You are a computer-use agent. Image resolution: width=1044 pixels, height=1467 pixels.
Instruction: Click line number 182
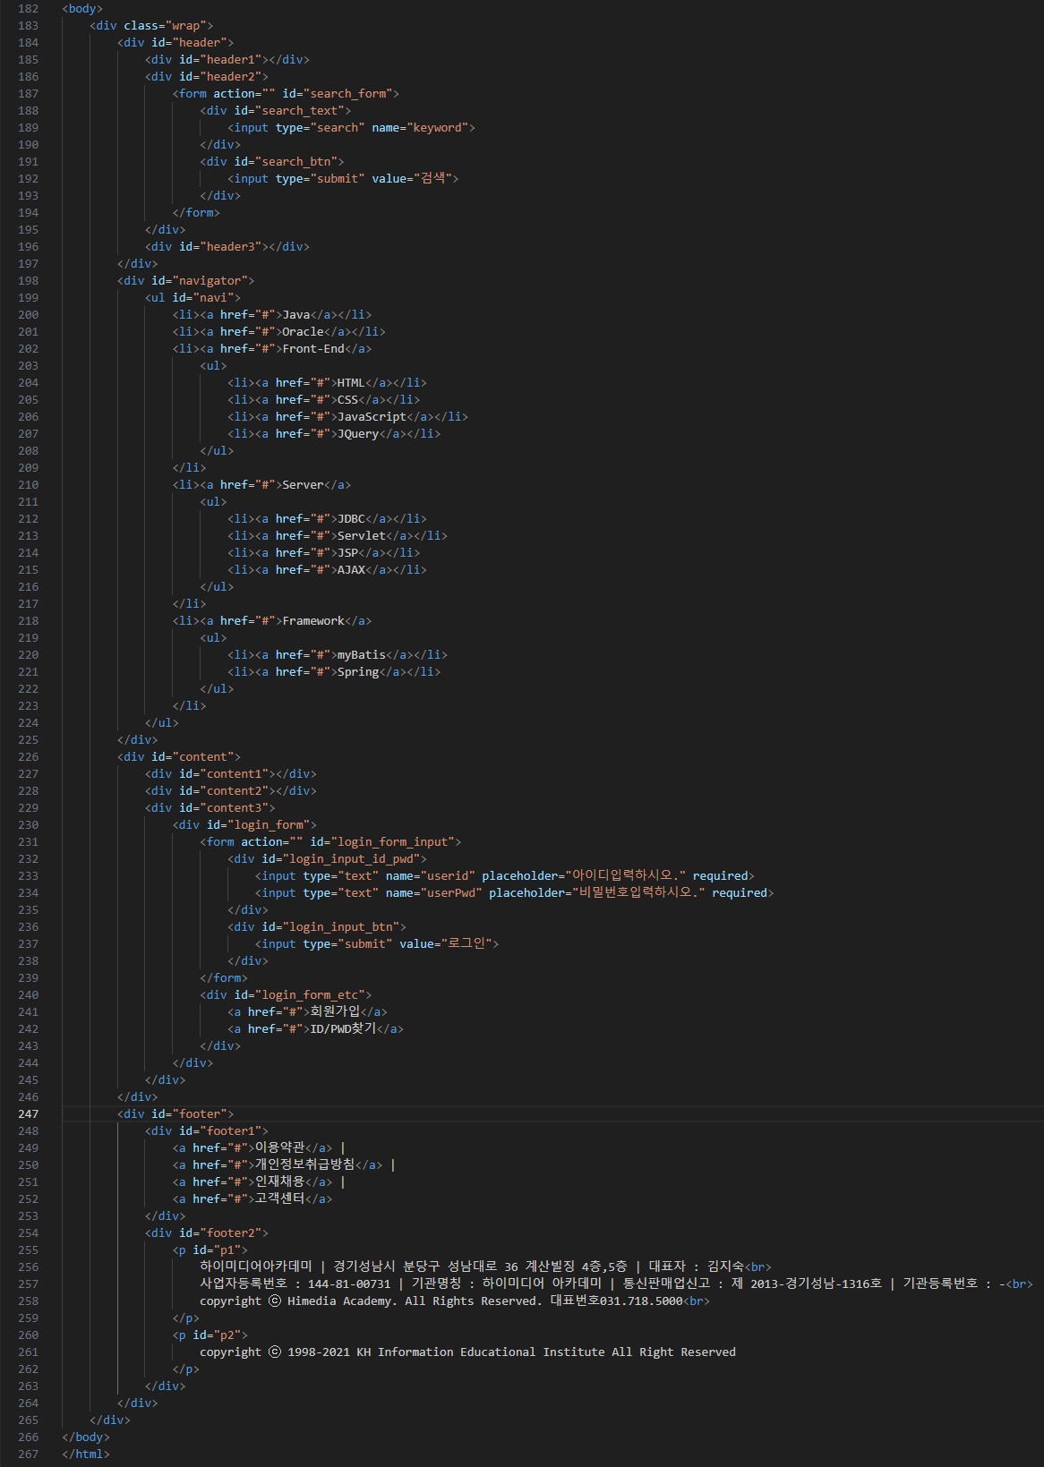[28, 9]
